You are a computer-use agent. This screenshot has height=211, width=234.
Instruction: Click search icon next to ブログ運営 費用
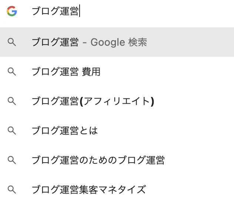(x=12, y=72)
